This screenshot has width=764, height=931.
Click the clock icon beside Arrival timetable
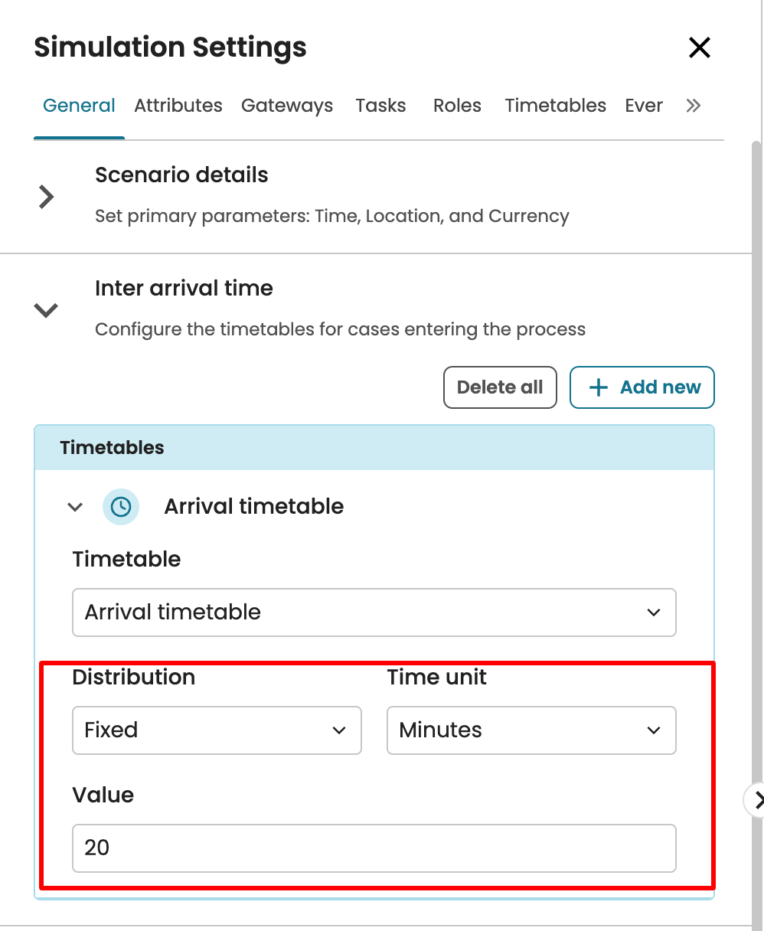click(x=121, y=507)
